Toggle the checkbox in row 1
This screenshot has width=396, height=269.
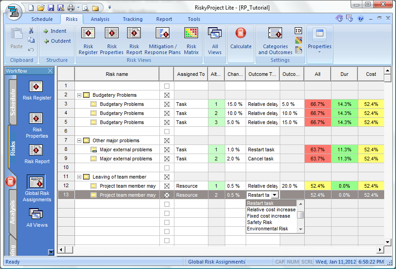pos(167,86)
